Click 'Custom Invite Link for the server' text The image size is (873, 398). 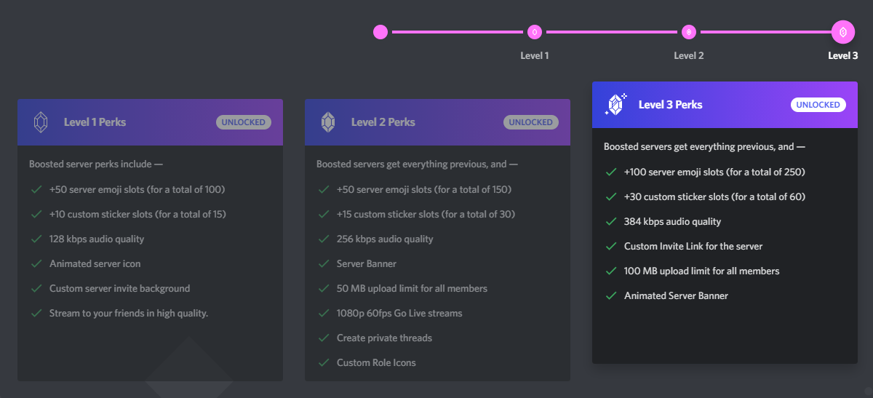coord(693,246)
